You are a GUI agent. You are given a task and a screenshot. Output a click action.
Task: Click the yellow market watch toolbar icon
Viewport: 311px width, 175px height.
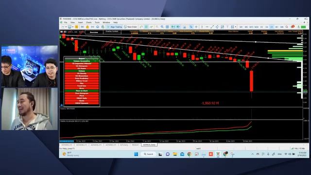tap(77, 27)
